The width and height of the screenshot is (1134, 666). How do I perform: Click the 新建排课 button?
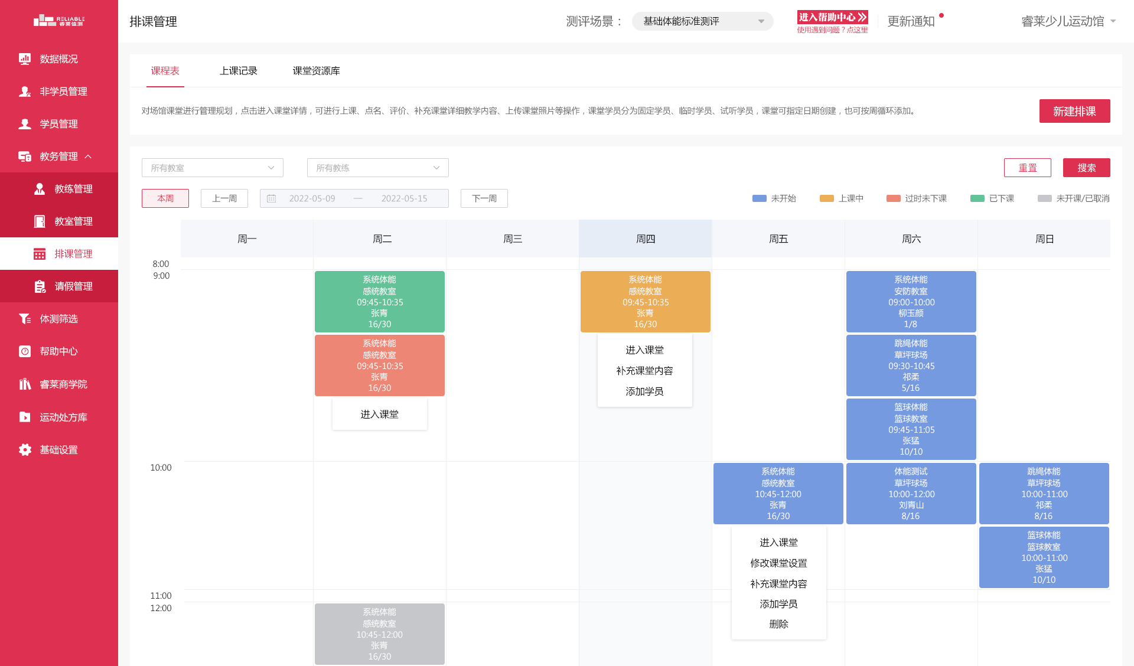tap(1074, 111)
